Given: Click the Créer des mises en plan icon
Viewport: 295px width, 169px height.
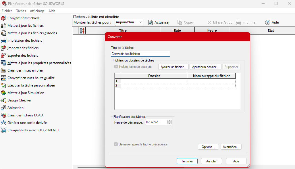Looking at the screenshot, I should 3,70.
